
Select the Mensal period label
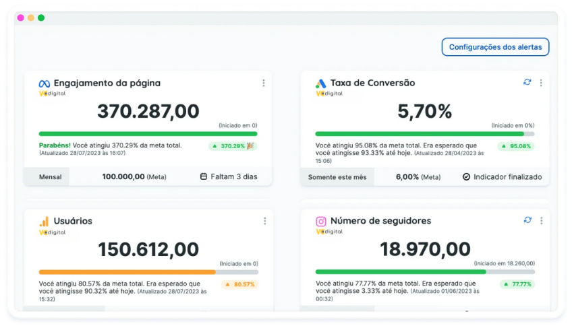coord(51,176)
